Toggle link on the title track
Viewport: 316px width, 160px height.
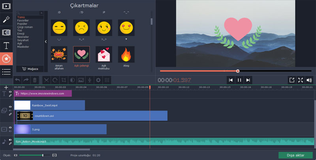10,95
